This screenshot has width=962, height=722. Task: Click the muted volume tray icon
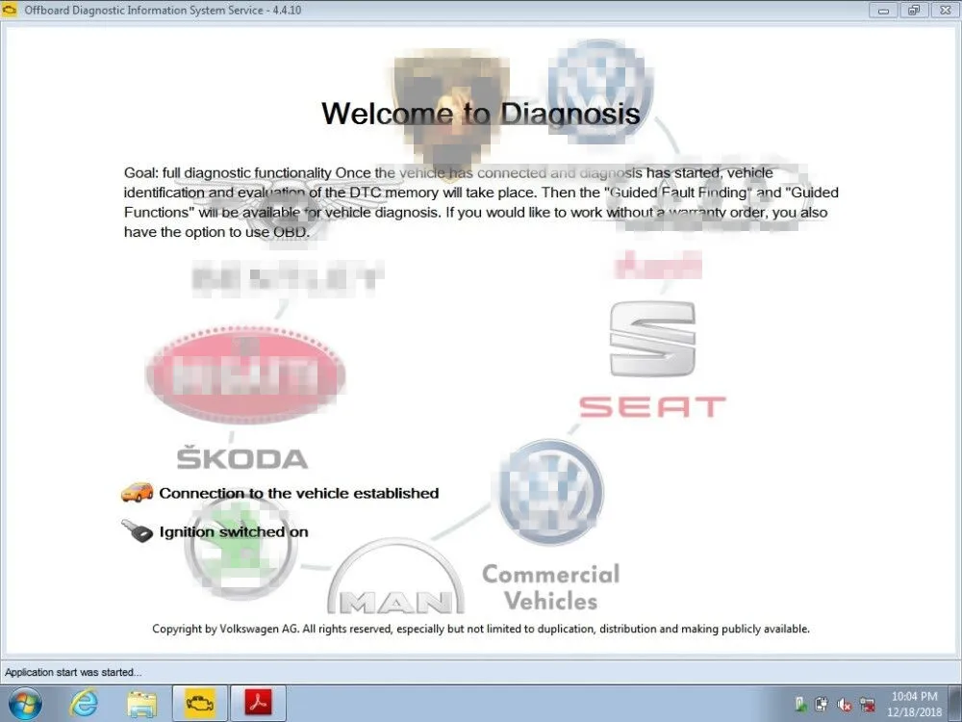845,705
